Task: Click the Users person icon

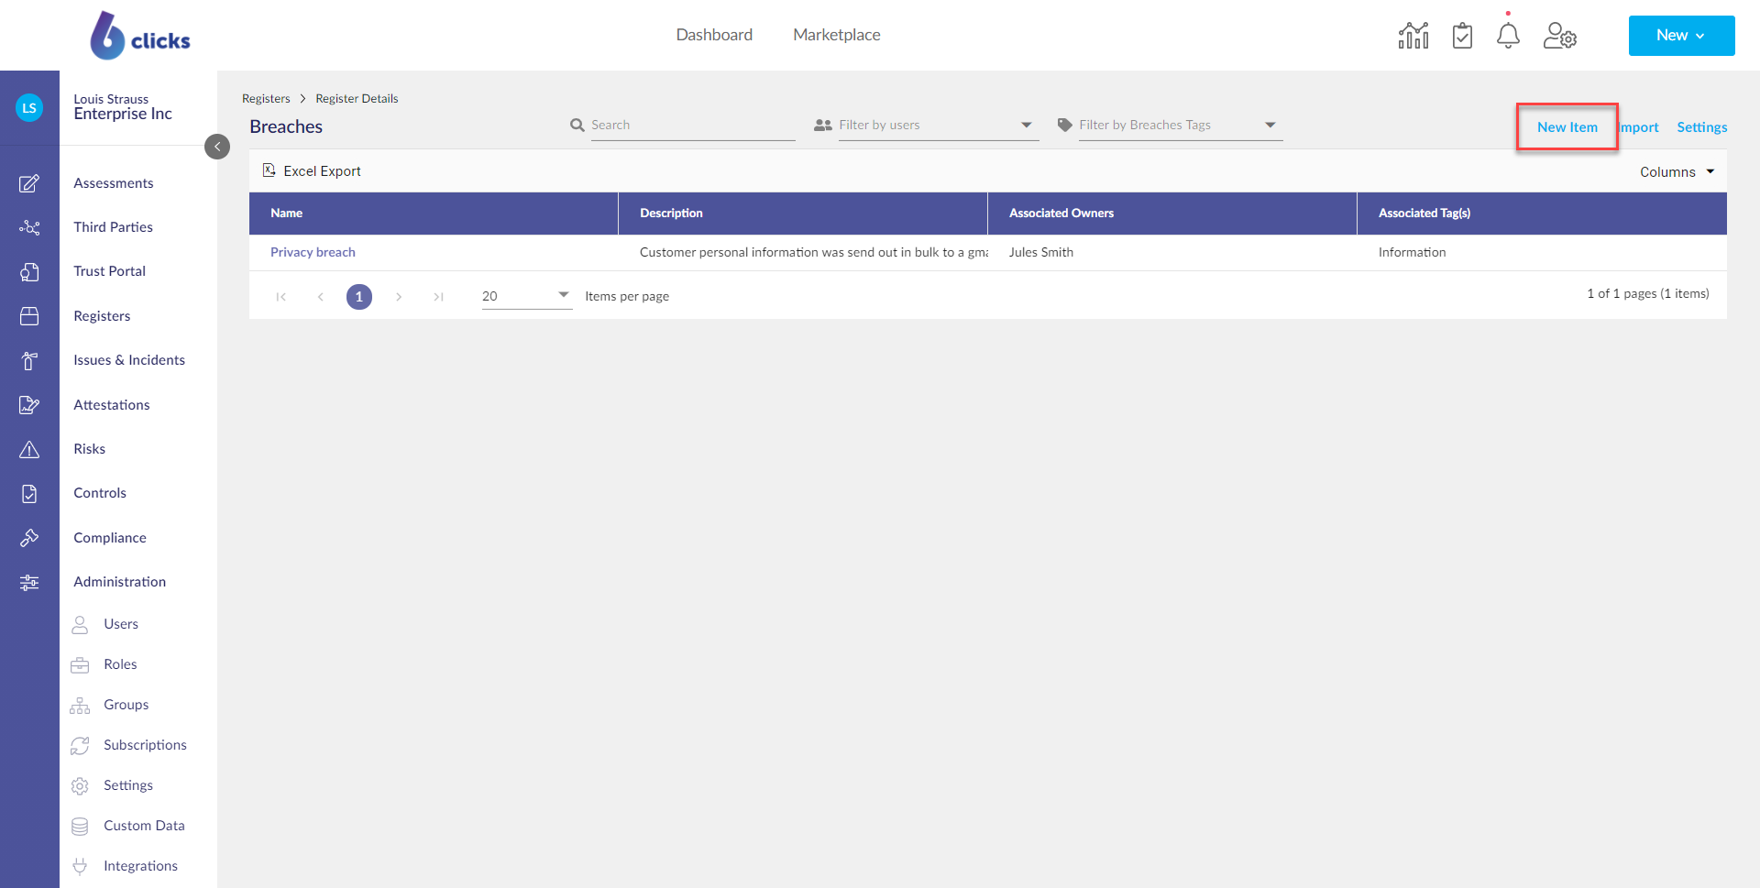Action: [x=80, y=624]
